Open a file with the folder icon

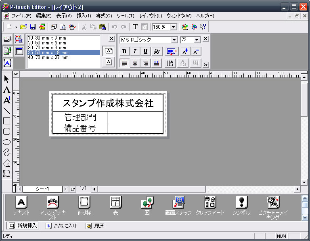pos(23,27)
